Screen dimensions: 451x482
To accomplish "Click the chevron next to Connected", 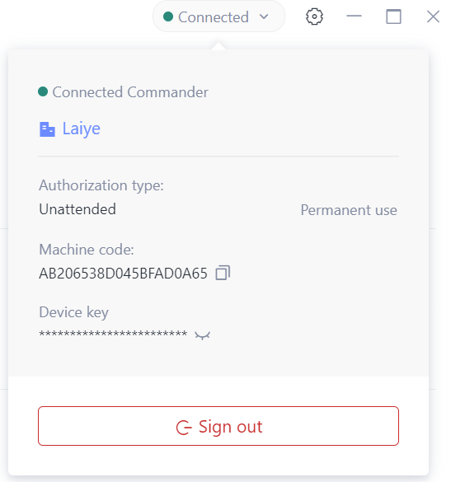I will click(x=264, y=16).
